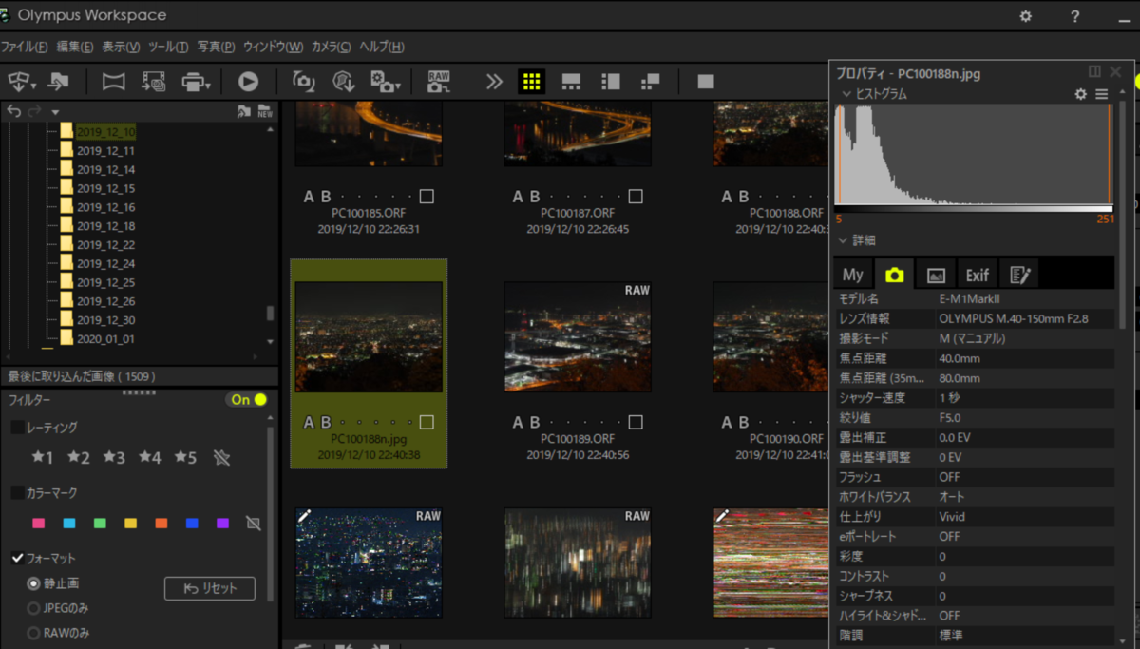
Task: Click the リセット button
Action: pyautogui.click(x=210, y=588)
